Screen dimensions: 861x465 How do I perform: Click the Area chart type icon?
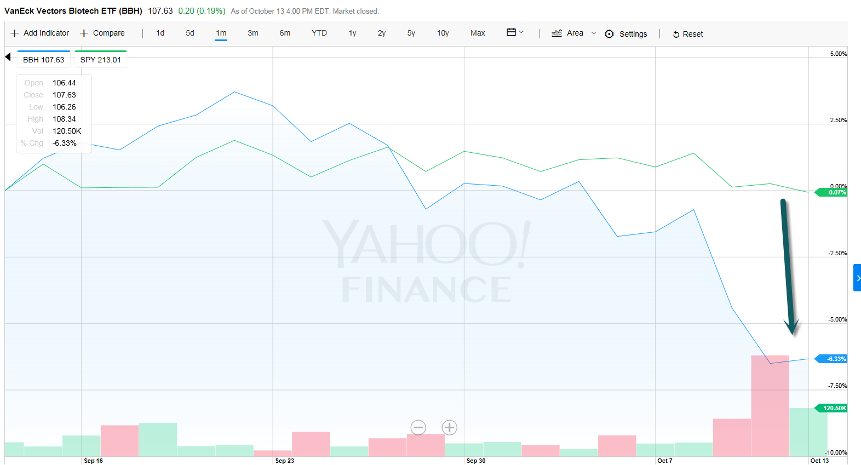pyautogui.click(x=556, y=33)
